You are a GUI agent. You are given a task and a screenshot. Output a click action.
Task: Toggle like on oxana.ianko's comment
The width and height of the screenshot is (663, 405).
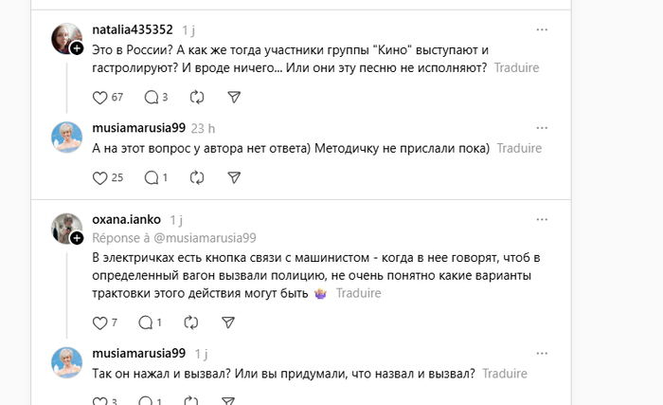(100, 322)
